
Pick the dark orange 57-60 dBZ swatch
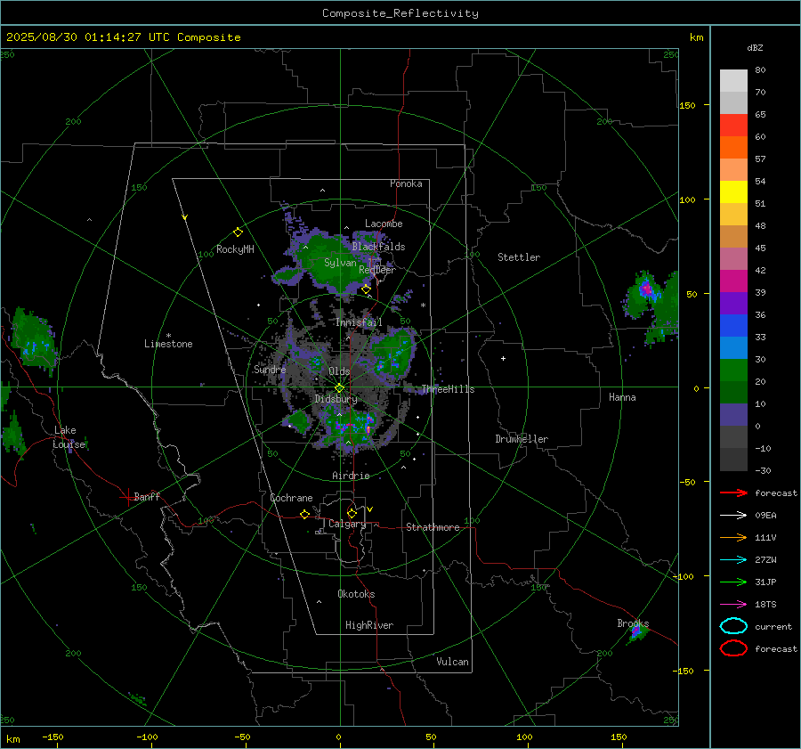pos(733,148)
